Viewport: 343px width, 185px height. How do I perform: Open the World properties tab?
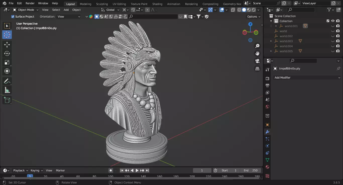point(267,107)
